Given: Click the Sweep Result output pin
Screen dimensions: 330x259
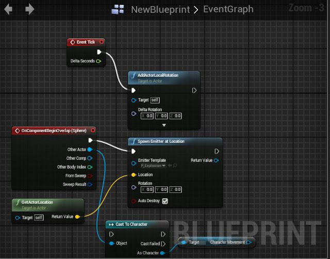Looking at the screenshot, I should [90, 185].
